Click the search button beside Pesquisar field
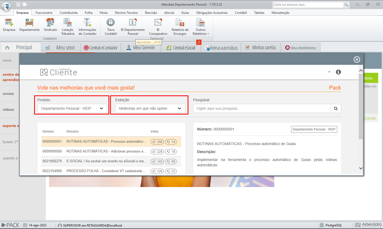The height and width of the screenshot is (229, 383). tap(336, 108)
